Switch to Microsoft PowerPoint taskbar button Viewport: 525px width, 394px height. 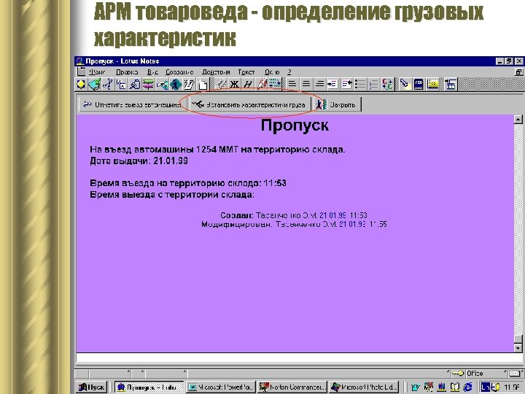[221, 387]
